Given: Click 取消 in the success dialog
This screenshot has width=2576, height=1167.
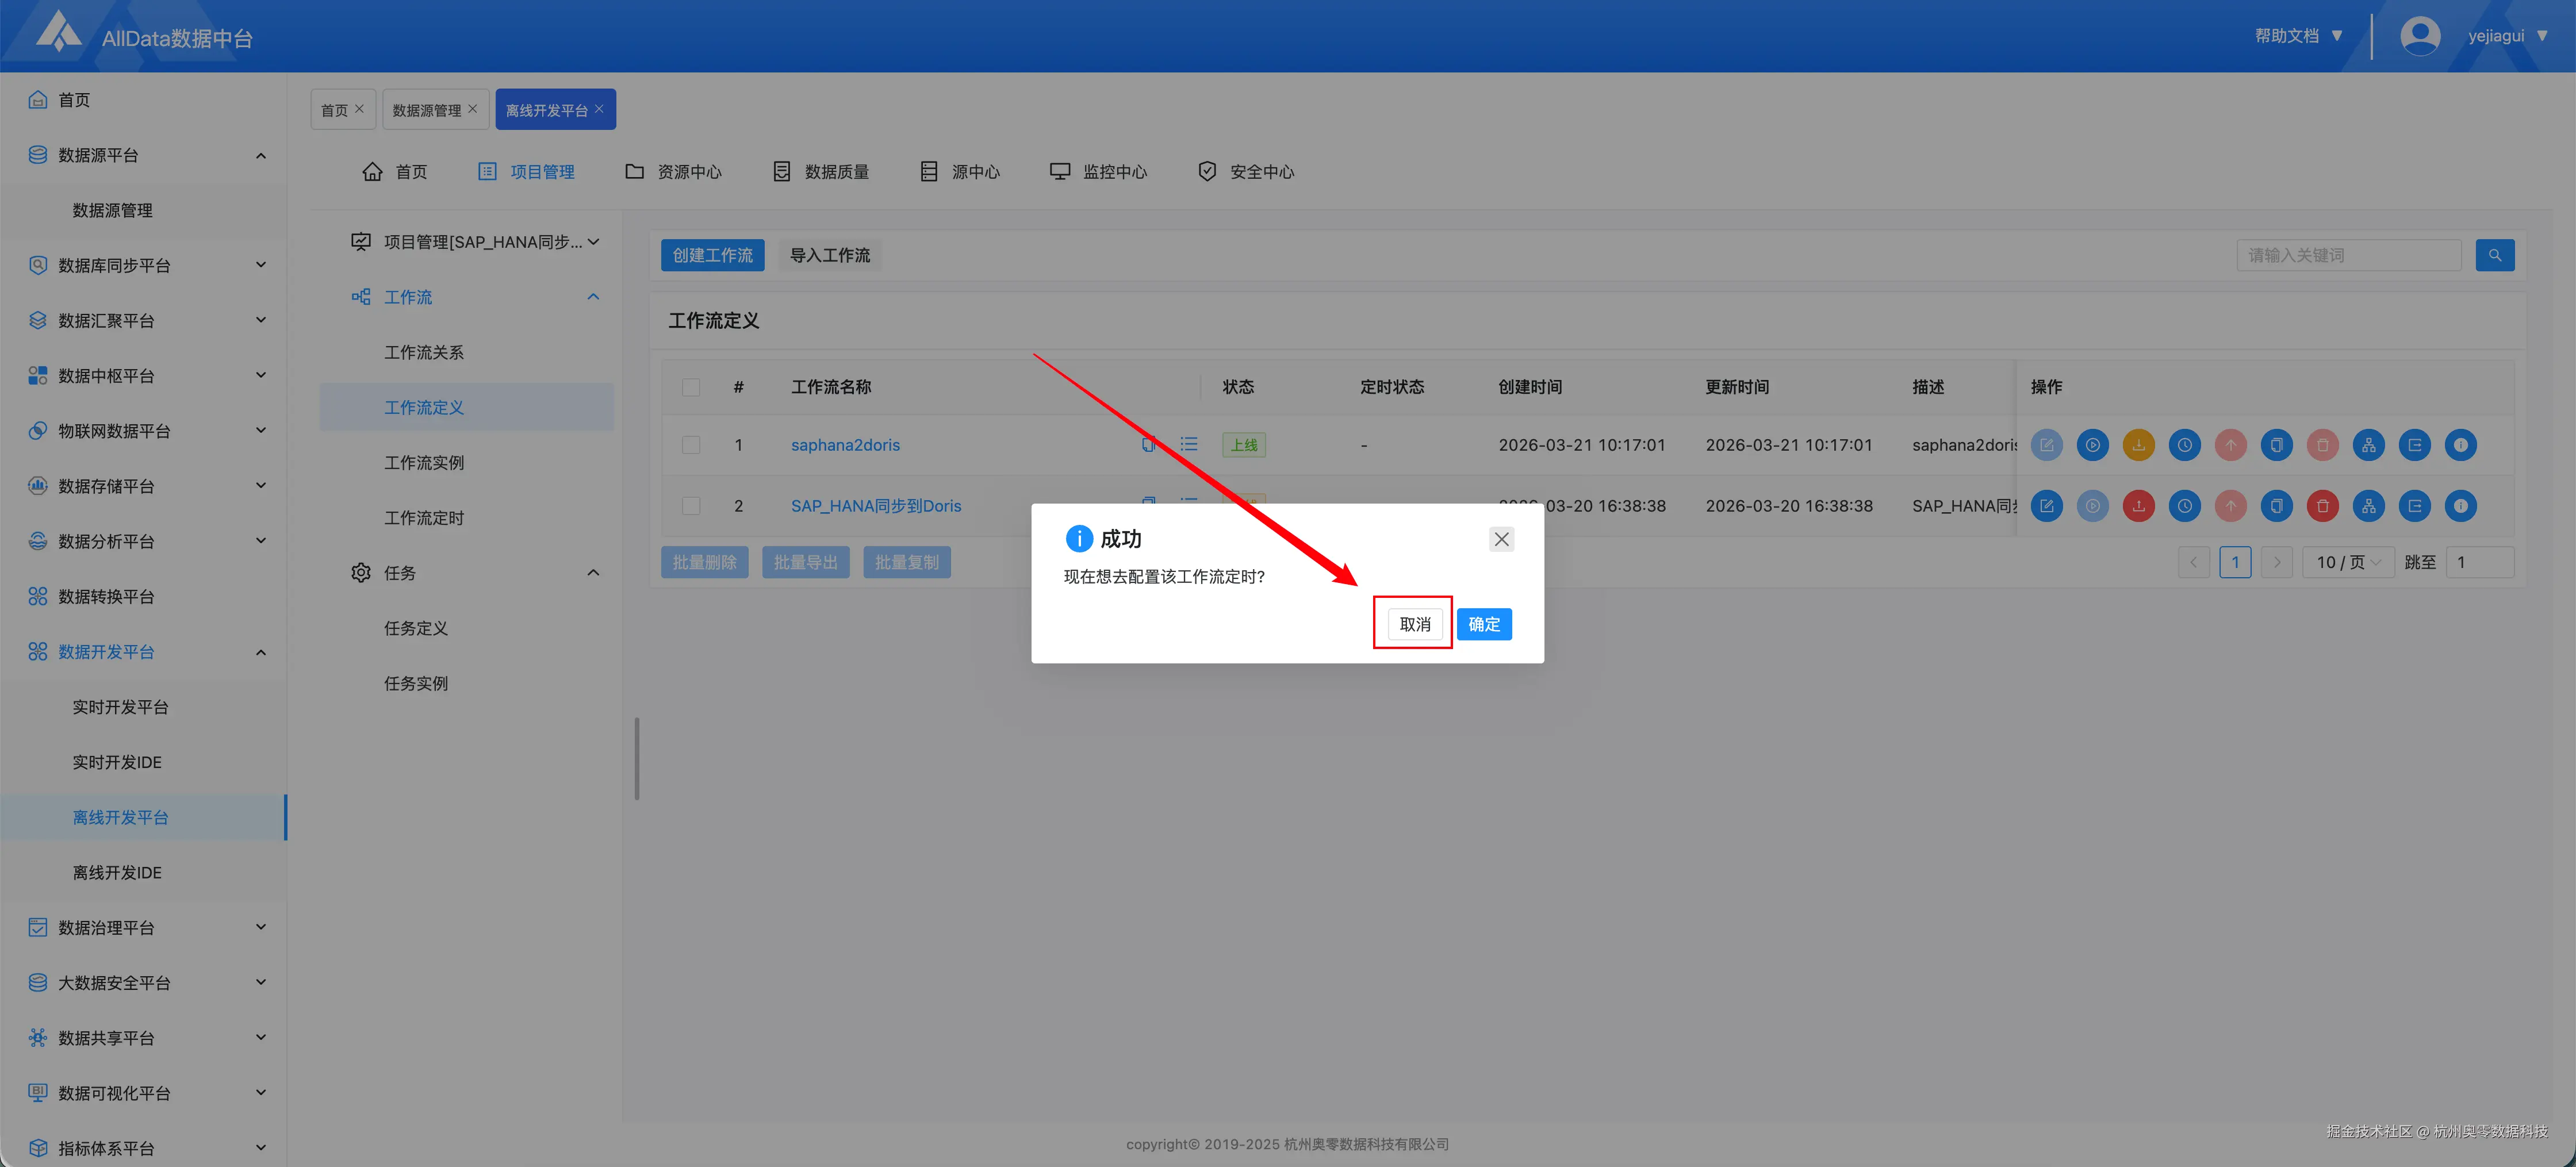Looking at the screenshot, I should point(1414,624).
